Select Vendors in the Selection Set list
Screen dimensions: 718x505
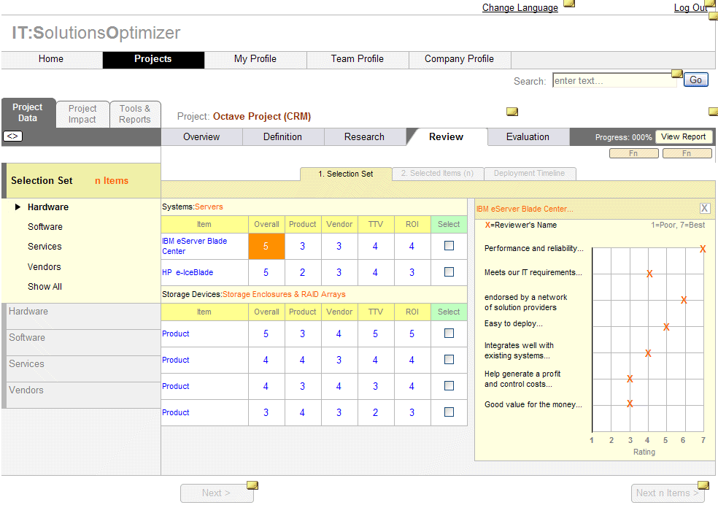pos(44,266)
